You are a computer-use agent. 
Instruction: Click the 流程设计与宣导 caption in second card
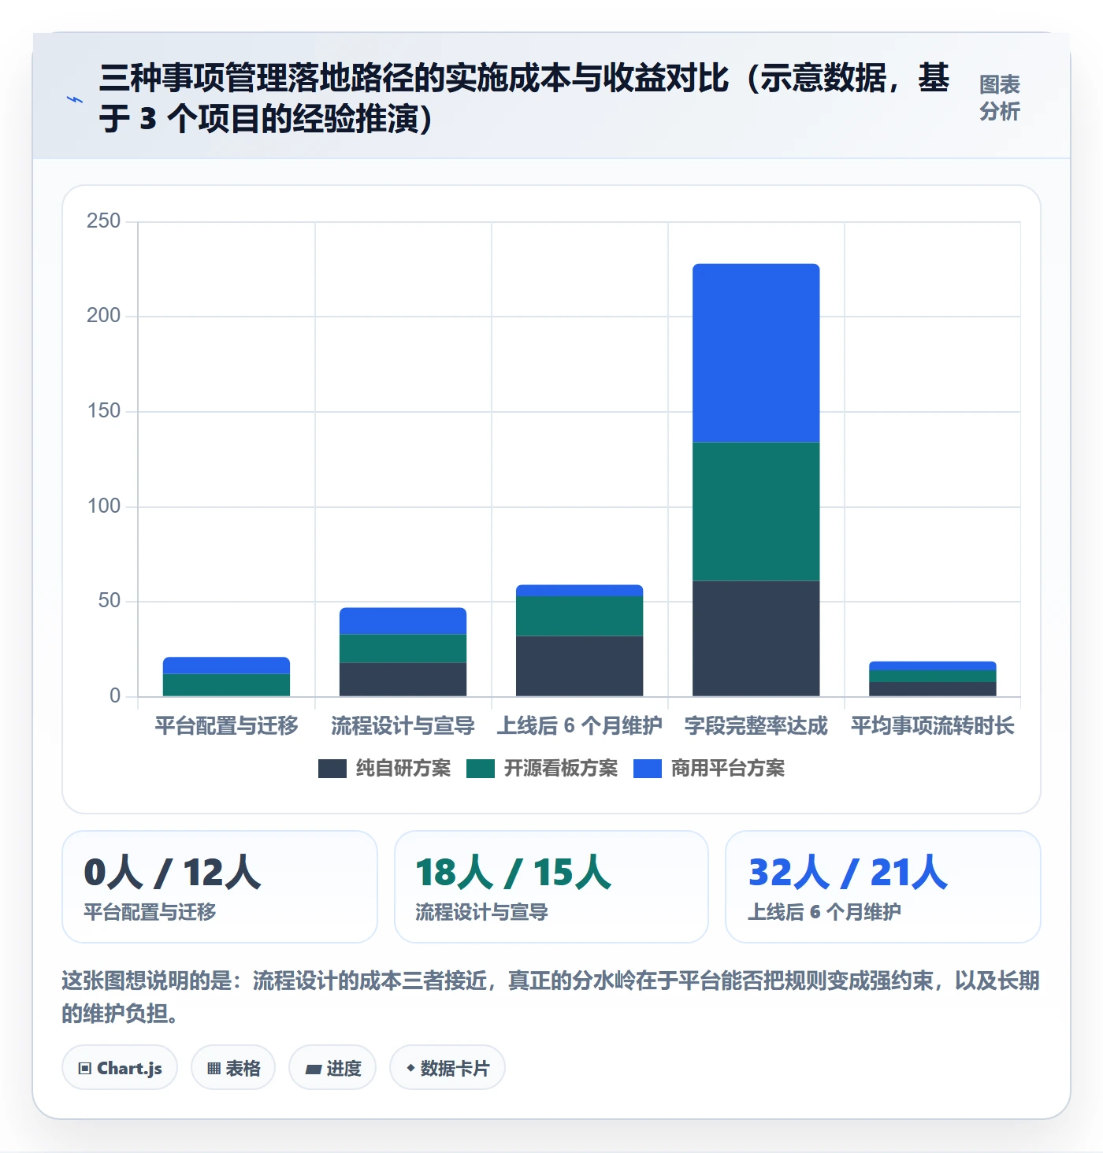[x=481, y=912]
